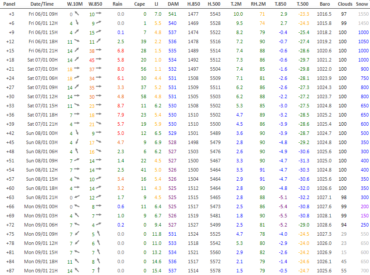Click the DAM column header

point(173,4)
